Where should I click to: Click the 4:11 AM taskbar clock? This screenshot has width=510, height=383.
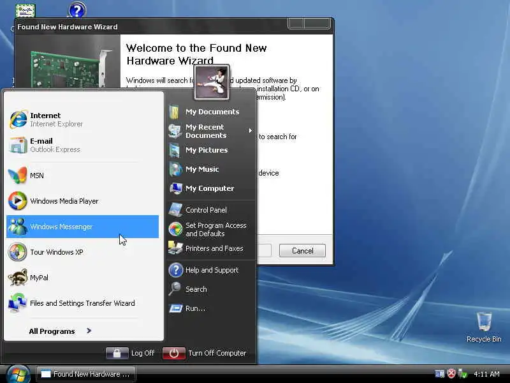click(x=486, y=374)
